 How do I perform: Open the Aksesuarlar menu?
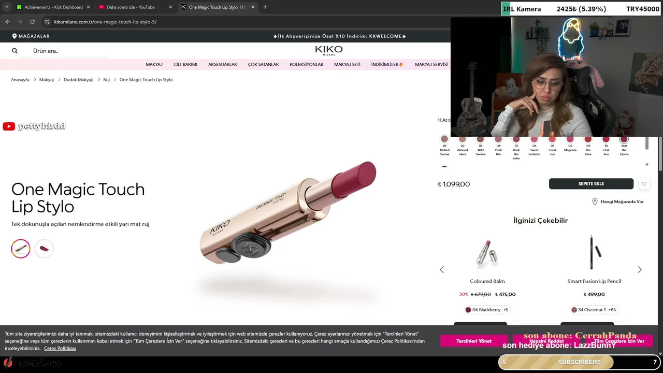223,65
